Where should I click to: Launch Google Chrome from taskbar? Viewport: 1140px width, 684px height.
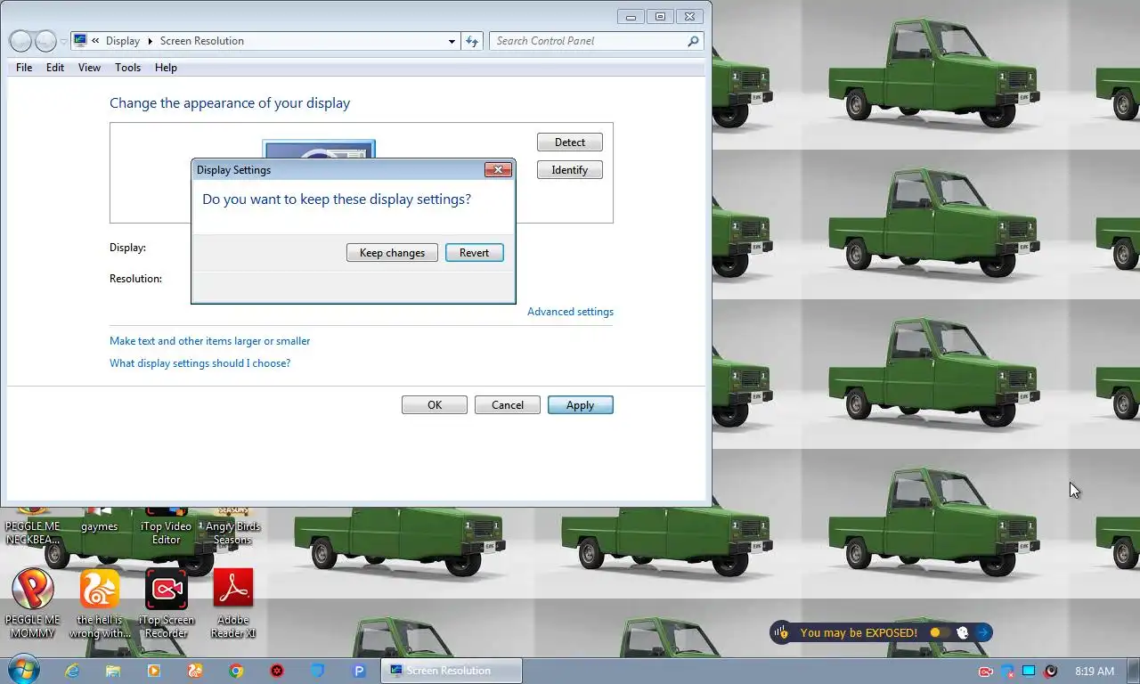[x=236, y=671]
